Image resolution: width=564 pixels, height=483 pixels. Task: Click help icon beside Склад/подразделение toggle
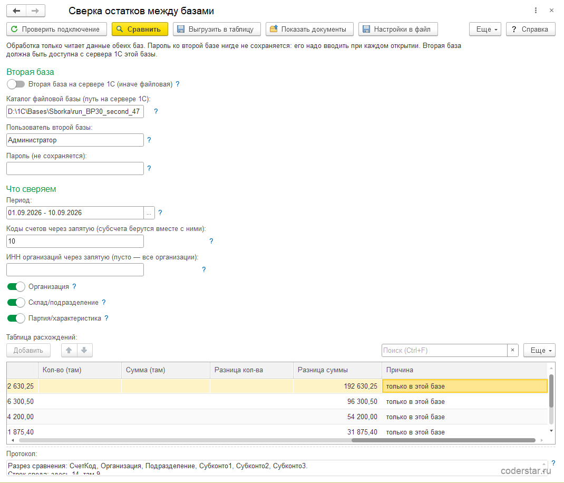point(104,302)
